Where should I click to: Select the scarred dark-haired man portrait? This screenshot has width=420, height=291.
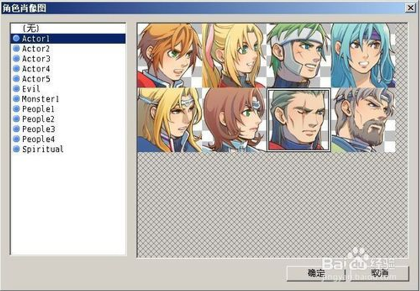pyautogui.click(x=299, y=120)
